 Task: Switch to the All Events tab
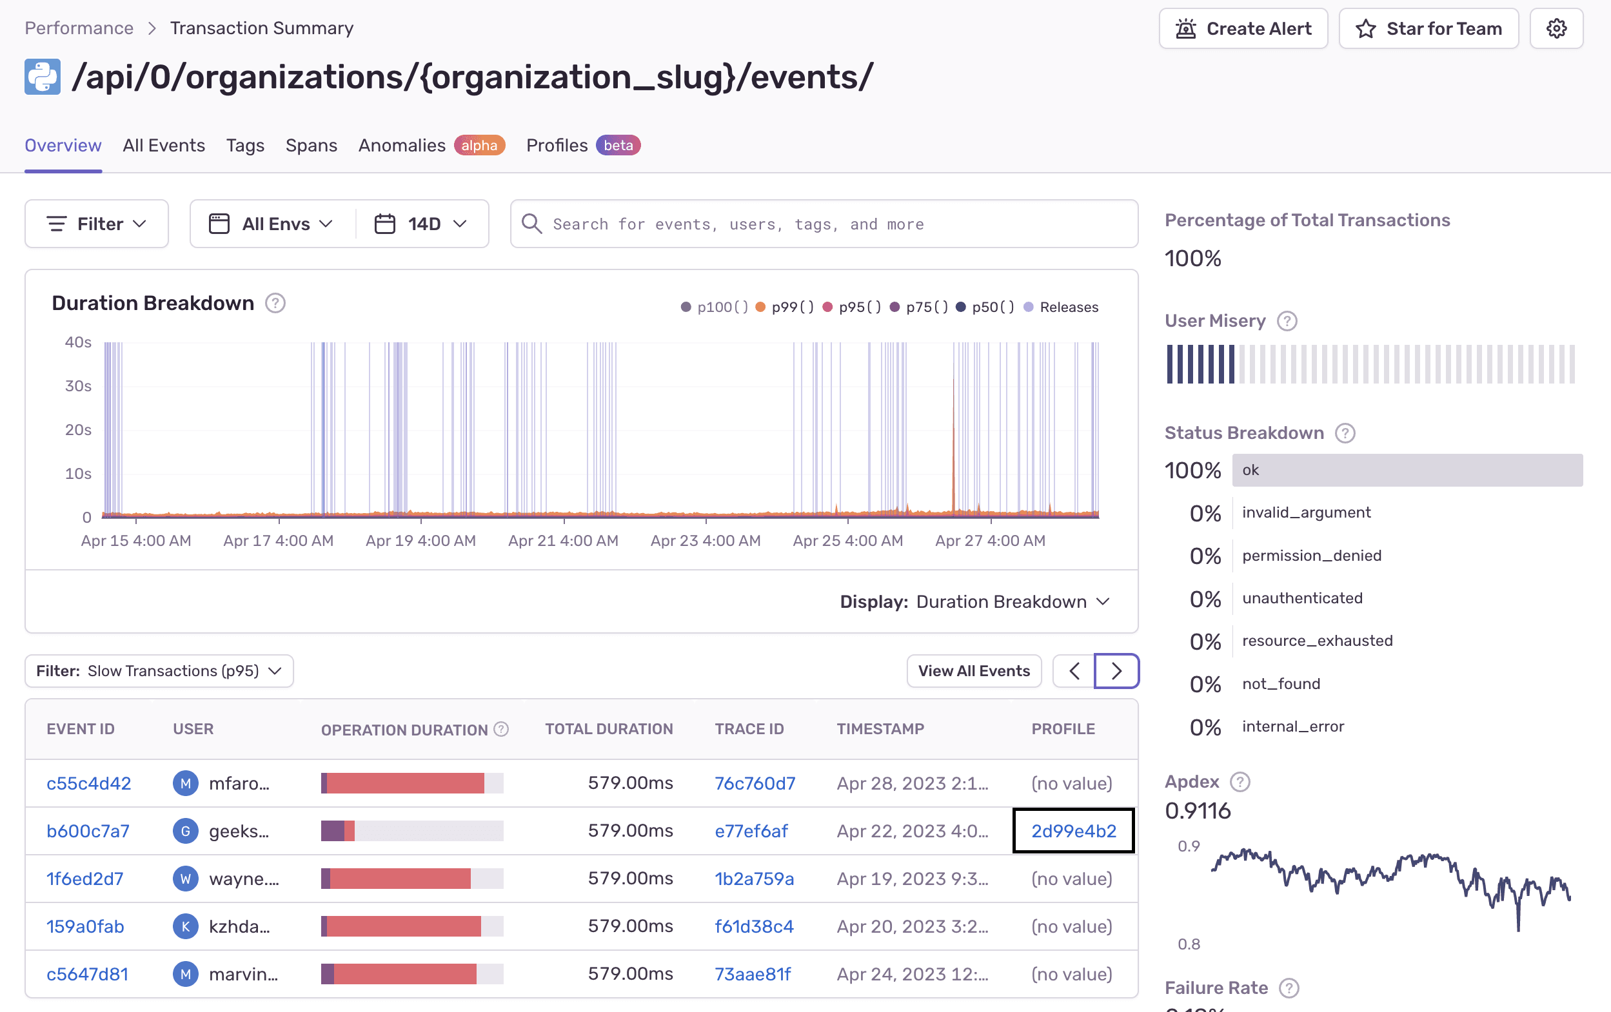tap(163, 143)
